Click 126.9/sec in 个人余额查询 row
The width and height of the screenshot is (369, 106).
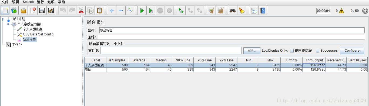point(314,65)
